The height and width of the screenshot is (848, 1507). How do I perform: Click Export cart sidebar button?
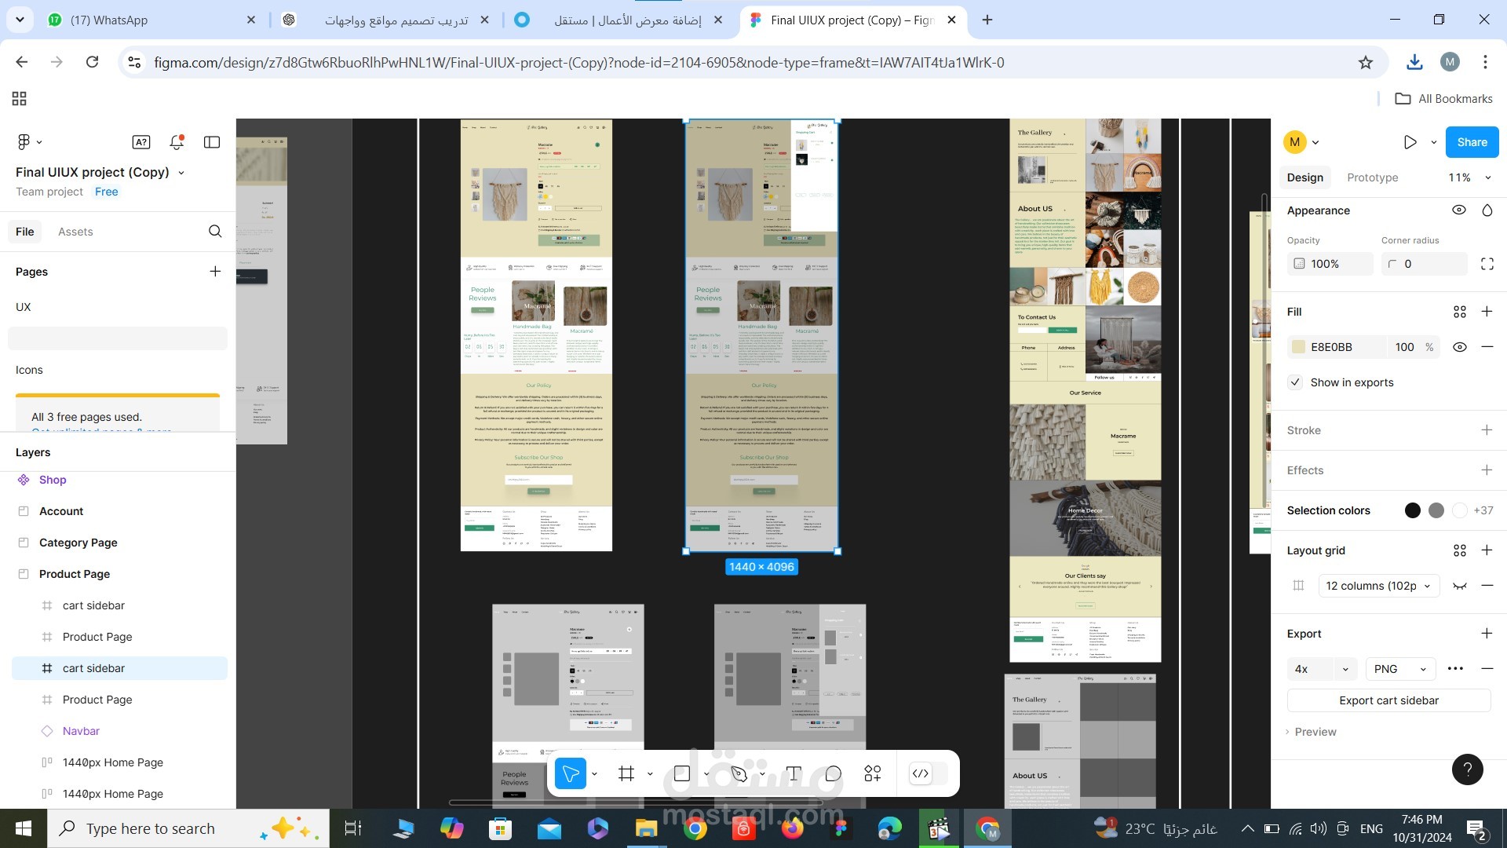[x=1388, y=700]
